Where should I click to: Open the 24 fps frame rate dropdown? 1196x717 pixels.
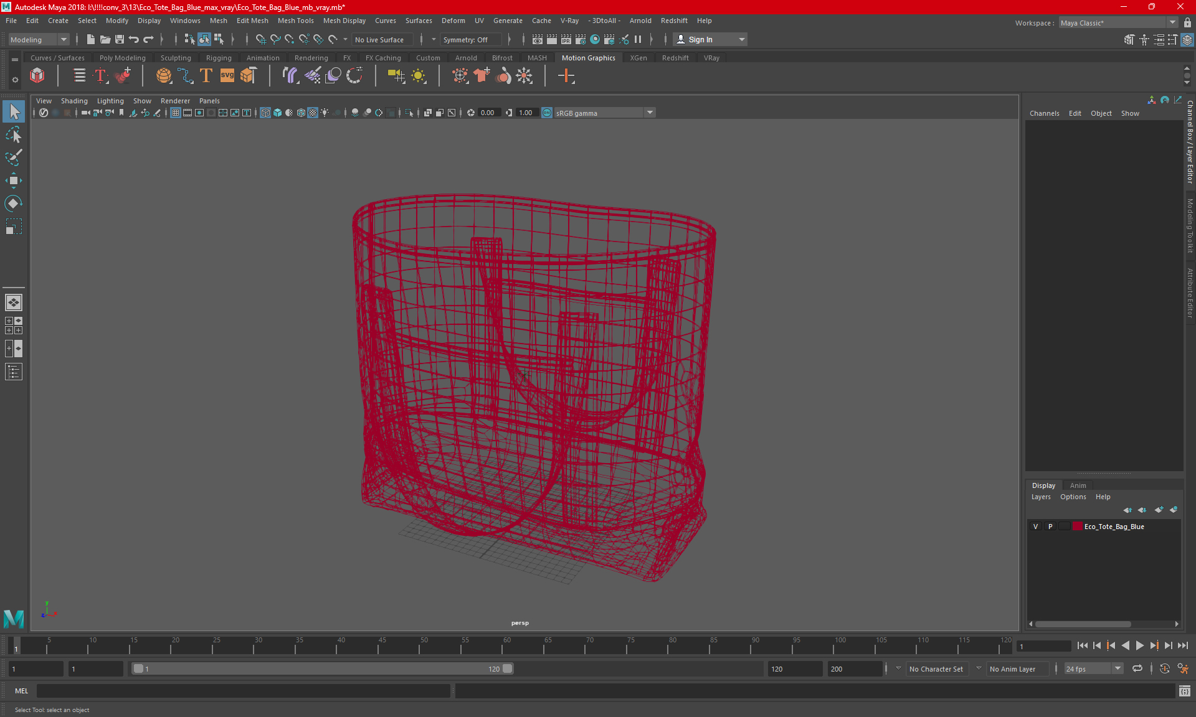pyautogui.click(x=1118, y=668)
